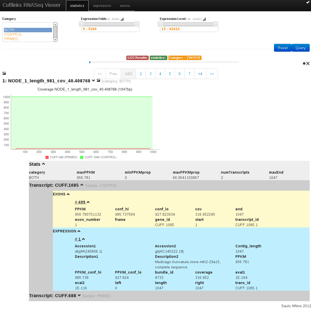Click the green statistics badge
The width and height of the screenshot is (311, 309).
158,58
